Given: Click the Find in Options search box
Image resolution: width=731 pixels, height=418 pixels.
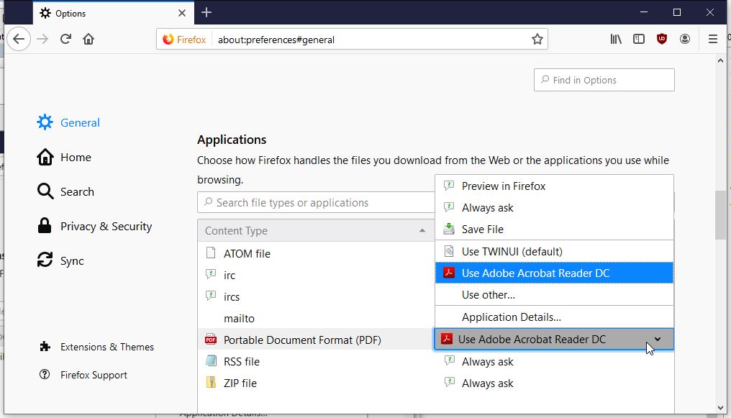Looking at the screenshot, I should [604, 80].
